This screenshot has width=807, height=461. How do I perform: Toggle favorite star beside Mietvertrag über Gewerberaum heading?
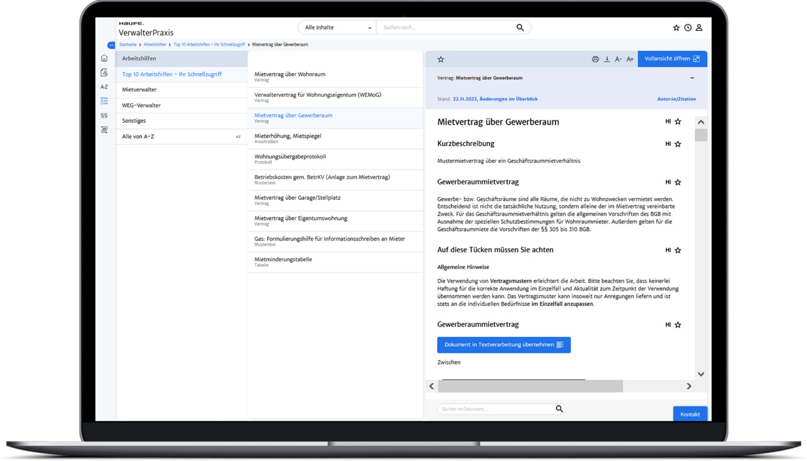click(x=678, y=122)
